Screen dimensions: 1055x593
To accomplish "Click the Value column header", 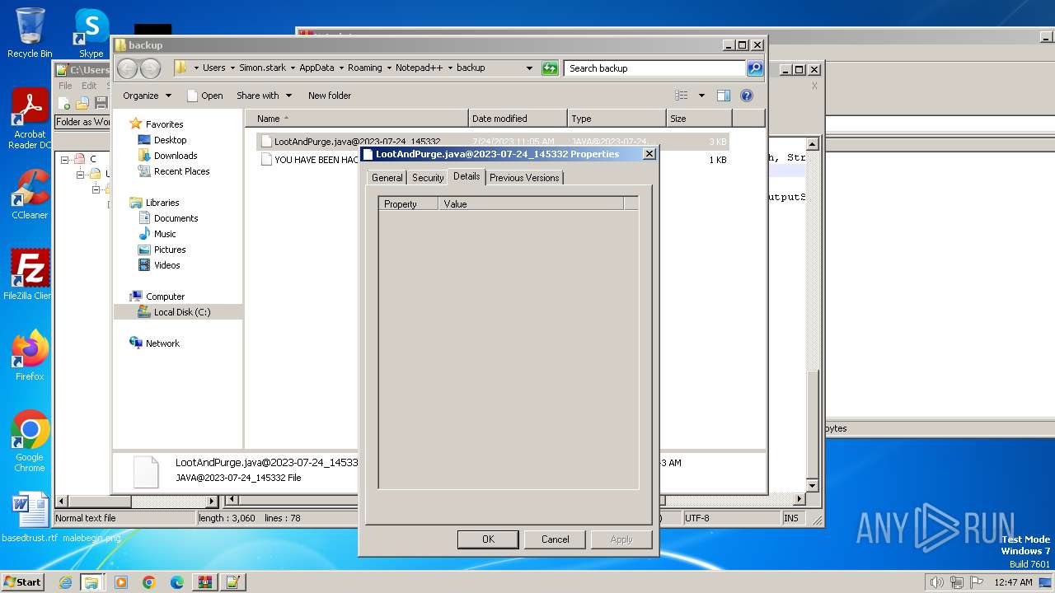I will [x=531, y=203].
